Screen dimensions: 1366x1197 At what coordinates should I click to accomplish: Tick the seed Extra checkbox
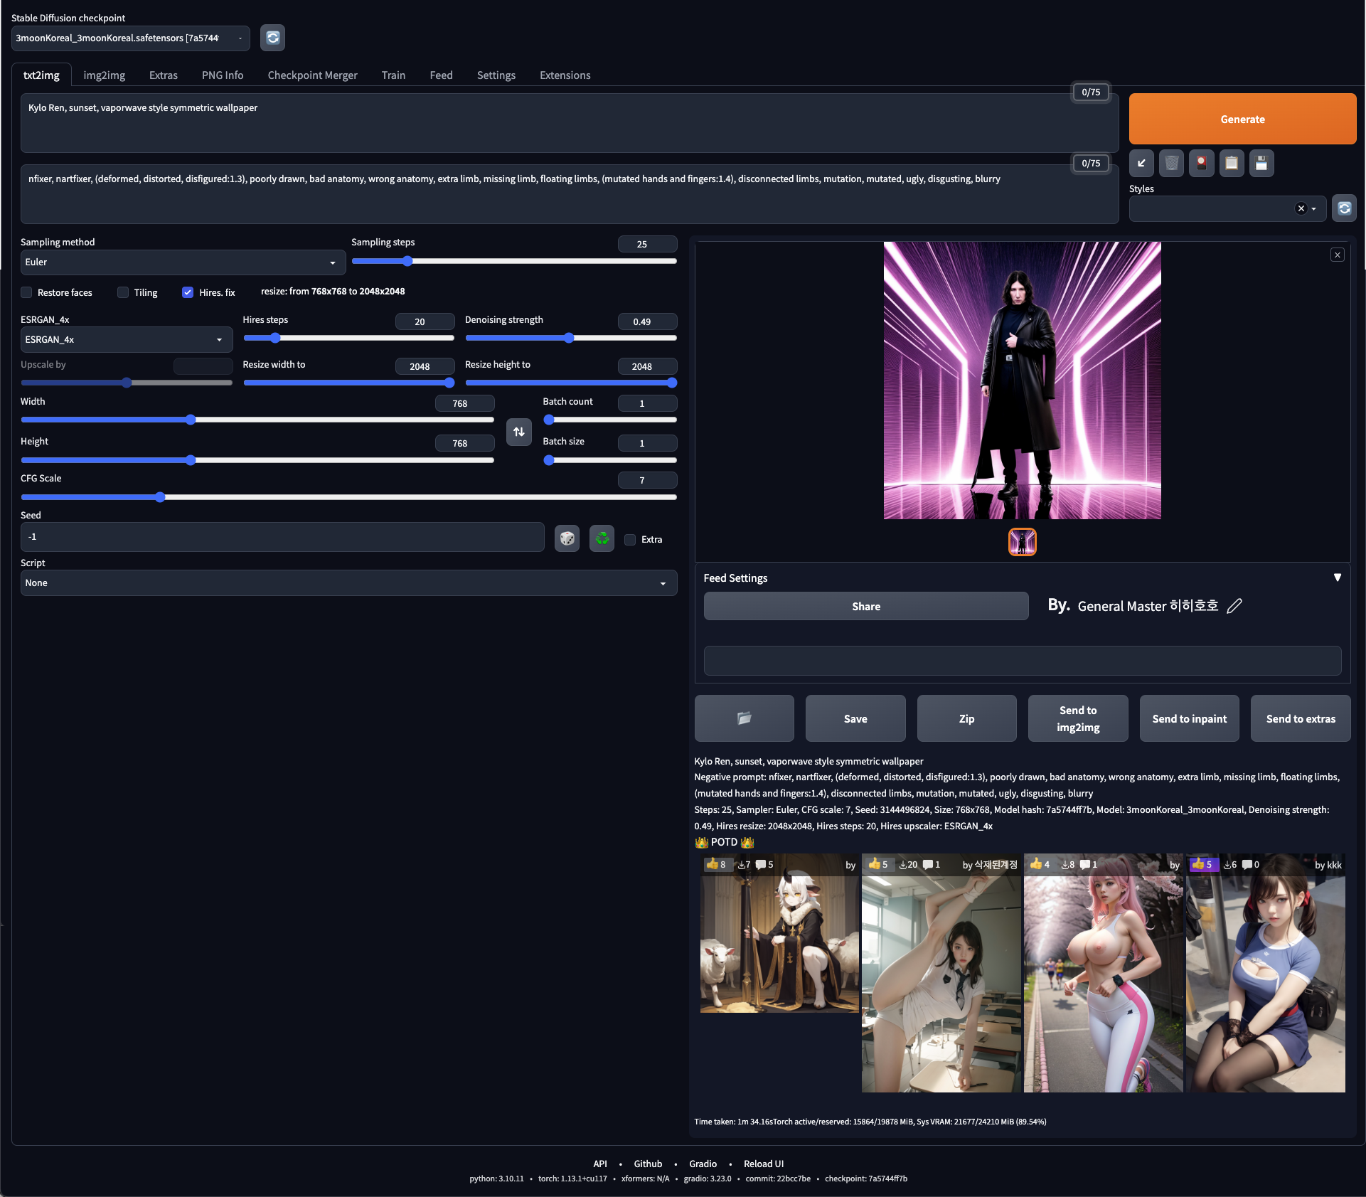coord(630,540)
